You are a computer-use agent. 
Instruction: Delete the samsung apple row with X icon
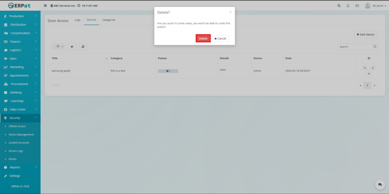point(369,73)
